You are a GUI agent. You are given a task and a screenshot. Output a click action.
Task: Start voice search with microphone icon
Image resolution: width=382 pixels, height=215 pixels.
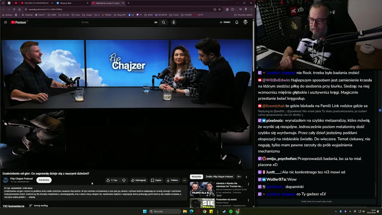[x=174, y=22]
